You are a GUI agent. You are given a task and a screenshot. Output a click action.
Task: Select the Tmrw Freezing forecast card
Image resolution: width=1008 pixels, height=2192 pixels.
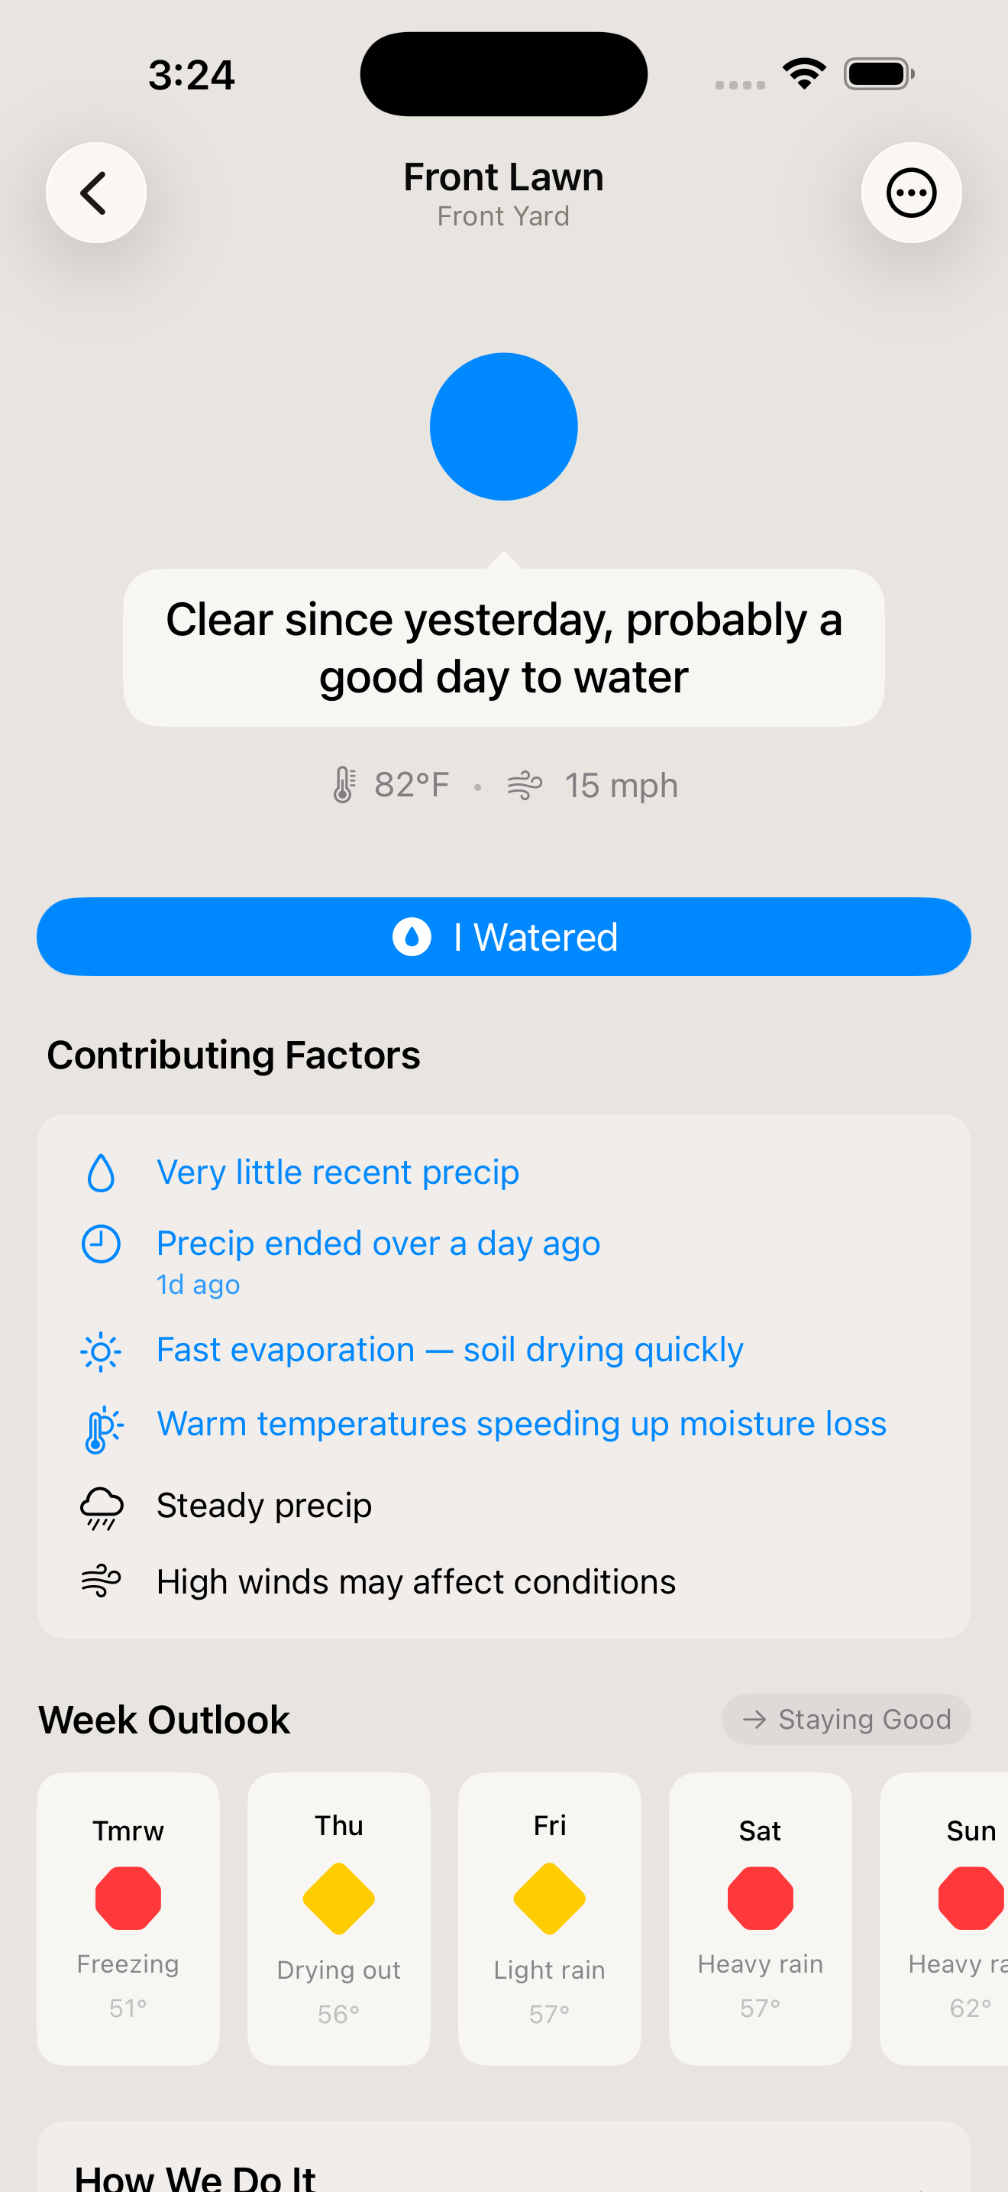click(x=128, y=1918)
